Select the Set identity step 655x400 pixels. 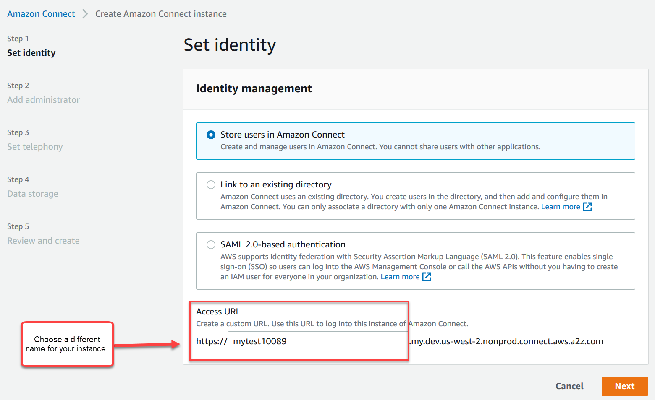tap(31, 52)
